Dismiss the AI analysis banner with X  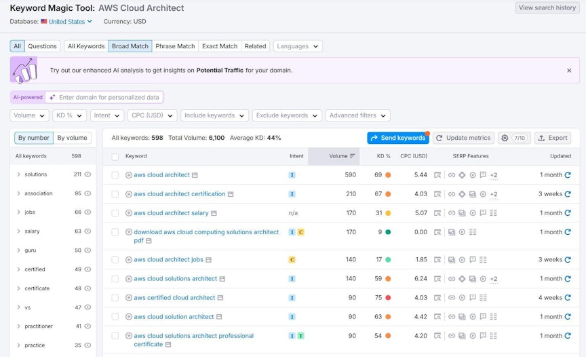coord(569,70)
